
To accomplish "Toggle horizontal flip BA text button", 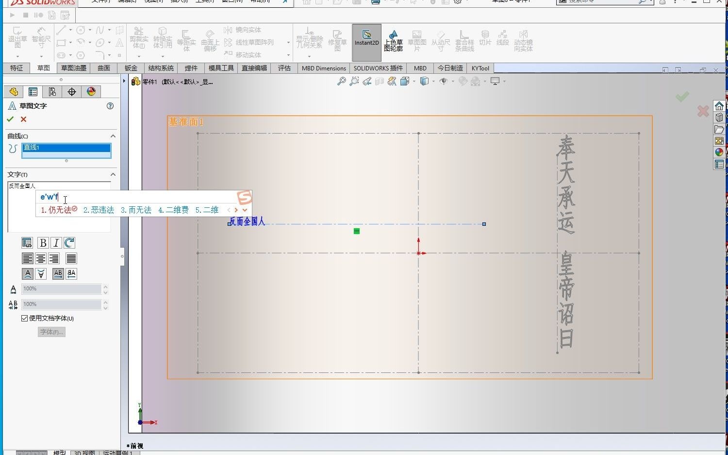I will click(71, 274).
